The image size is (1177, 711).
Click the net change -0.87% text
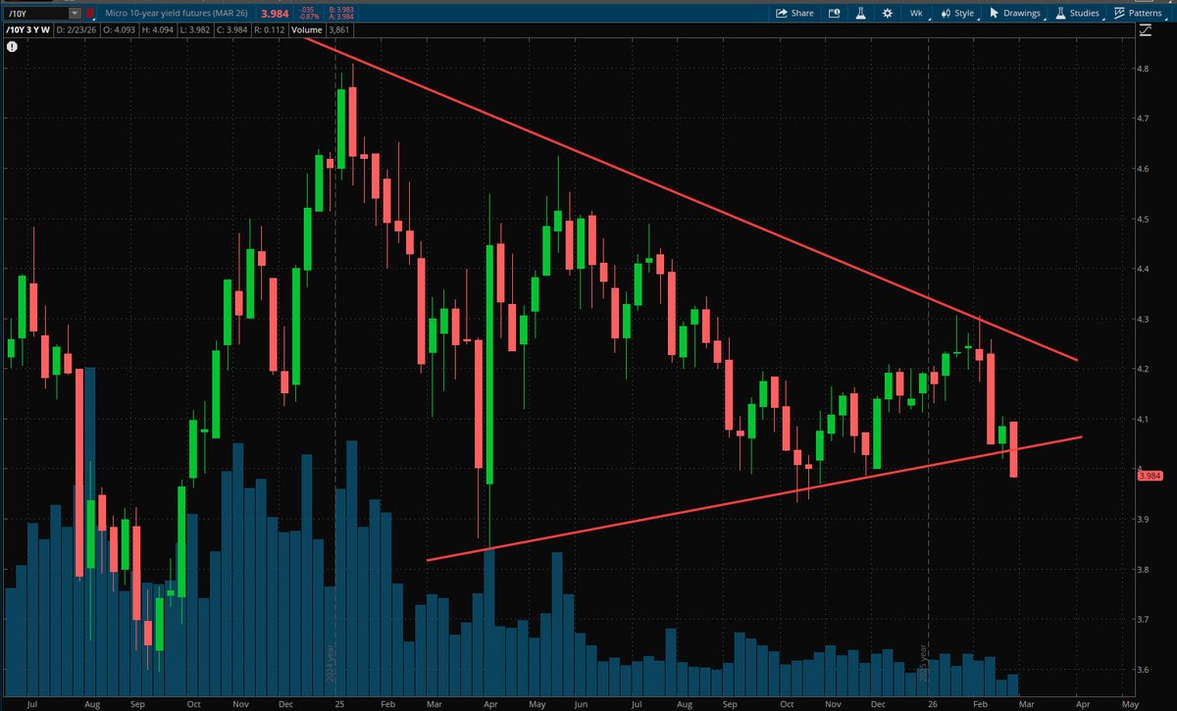click(307, 18)
